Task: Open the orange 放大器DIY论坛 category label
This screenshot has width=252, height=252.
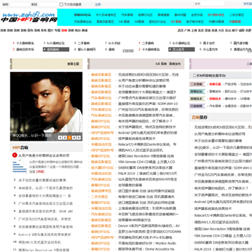Action: pyautogui.click(x=102, y=168)
